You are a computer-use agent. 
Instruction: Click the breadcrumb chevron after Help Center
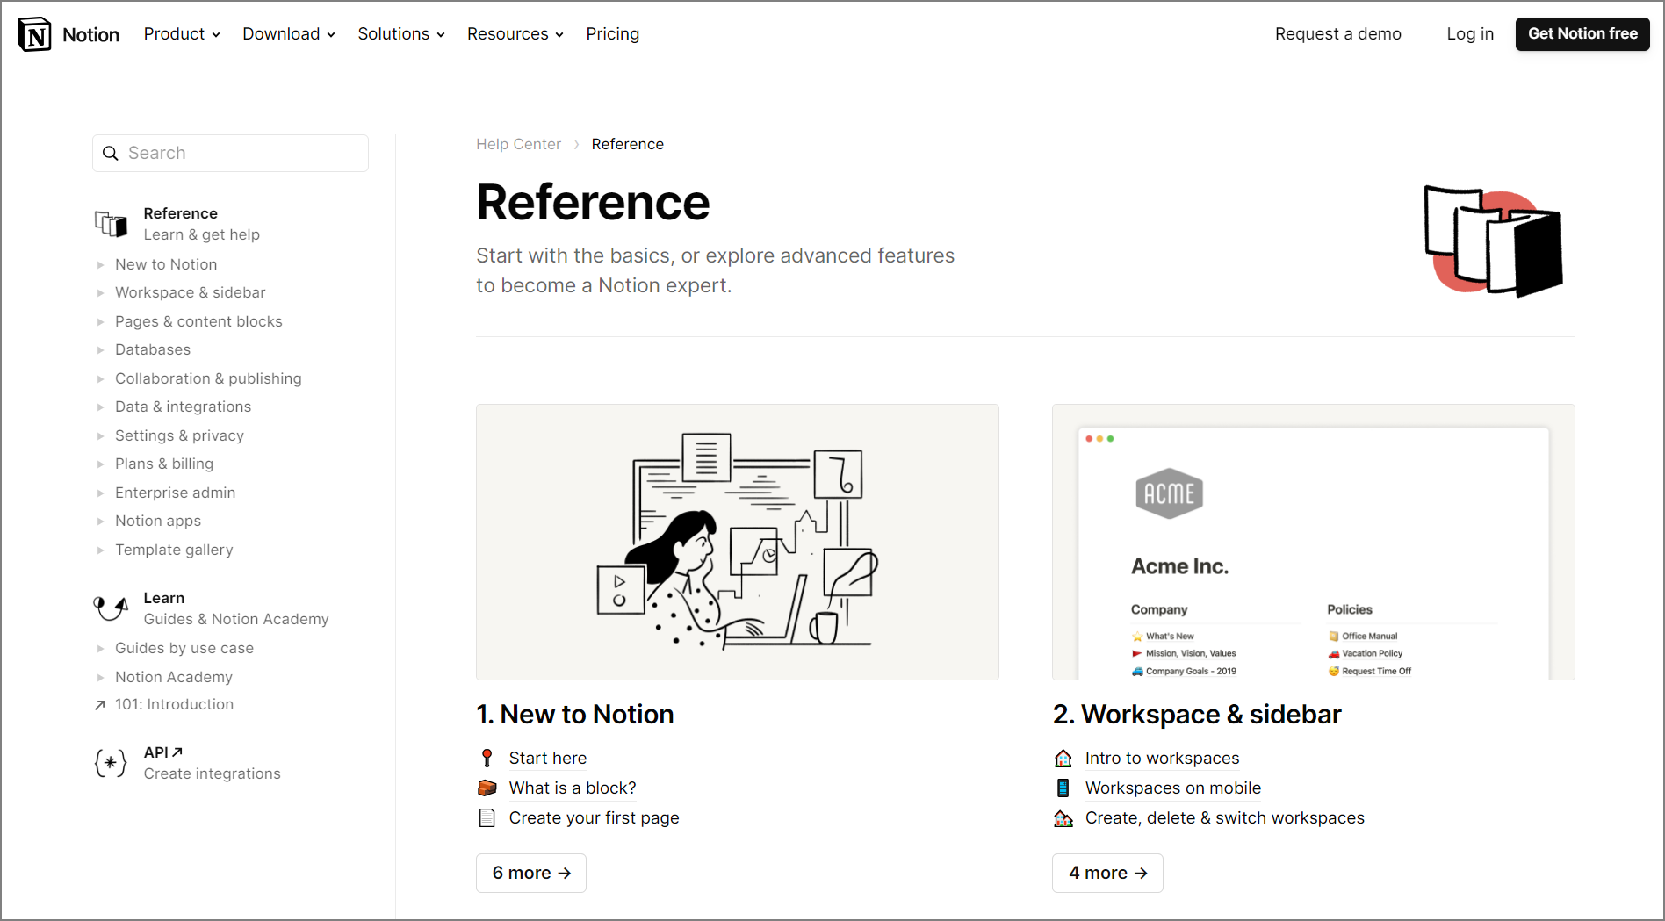[576, 145]
